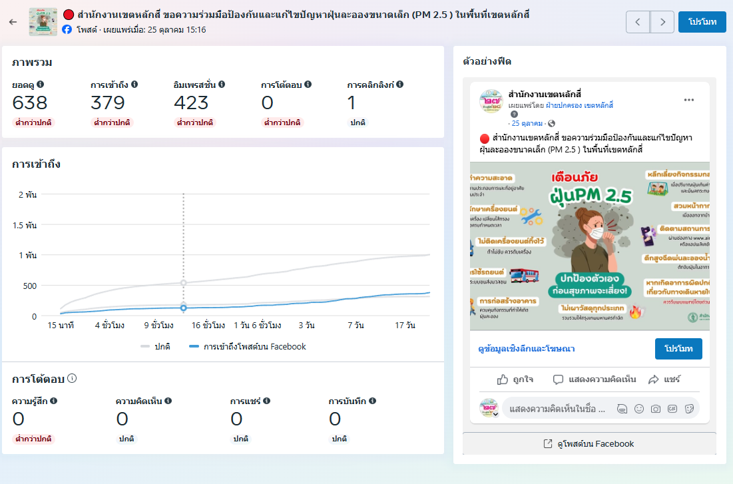Go to the next post with the right chevron

662,22
